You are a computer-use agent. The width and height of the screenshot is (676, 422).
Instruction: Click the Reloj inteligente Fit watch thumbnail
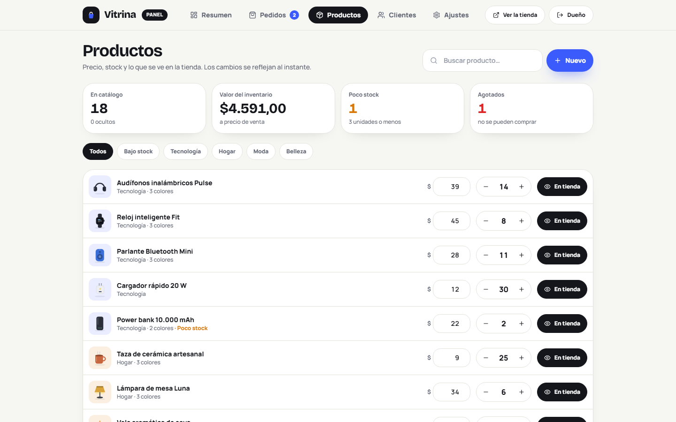click(x=100, y=221)
